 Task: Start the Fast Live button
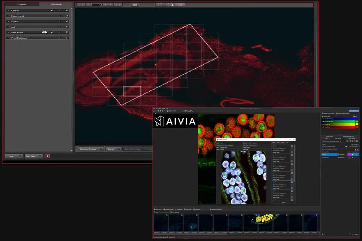[x=34, y=156]
